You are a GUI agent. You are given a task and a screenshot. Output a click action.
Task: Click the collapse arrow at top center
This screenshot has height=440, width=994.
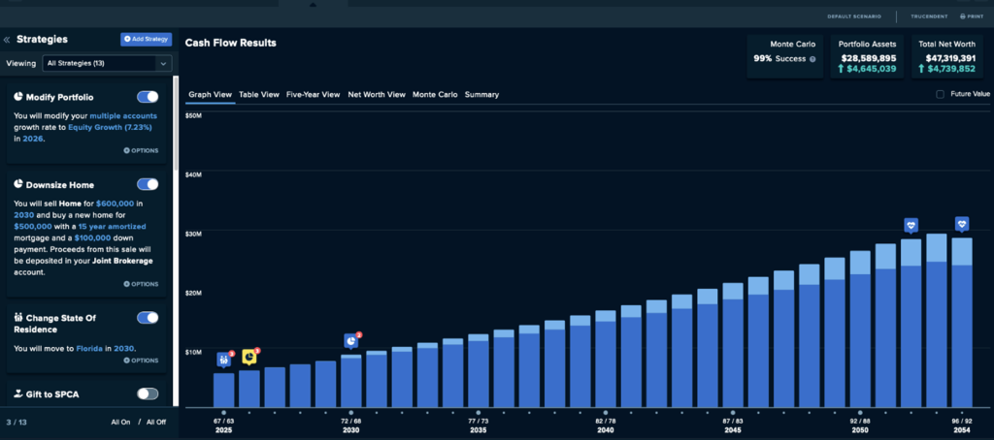pyautogui.click(x=312, y=5)
